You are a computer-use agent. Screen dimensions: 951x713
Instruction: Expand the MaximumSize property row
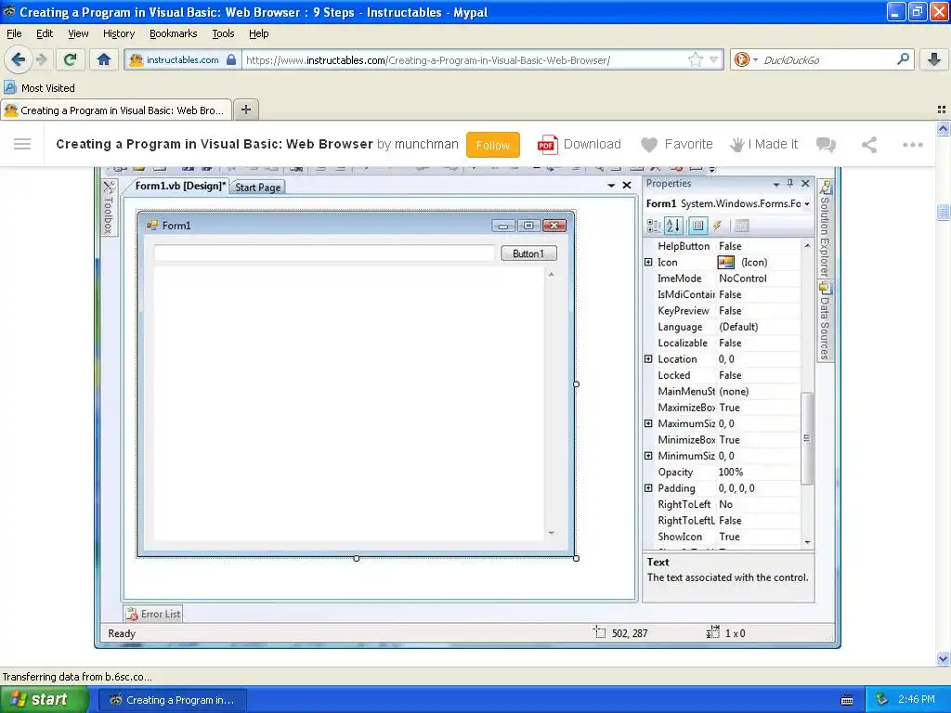(648, 423)
